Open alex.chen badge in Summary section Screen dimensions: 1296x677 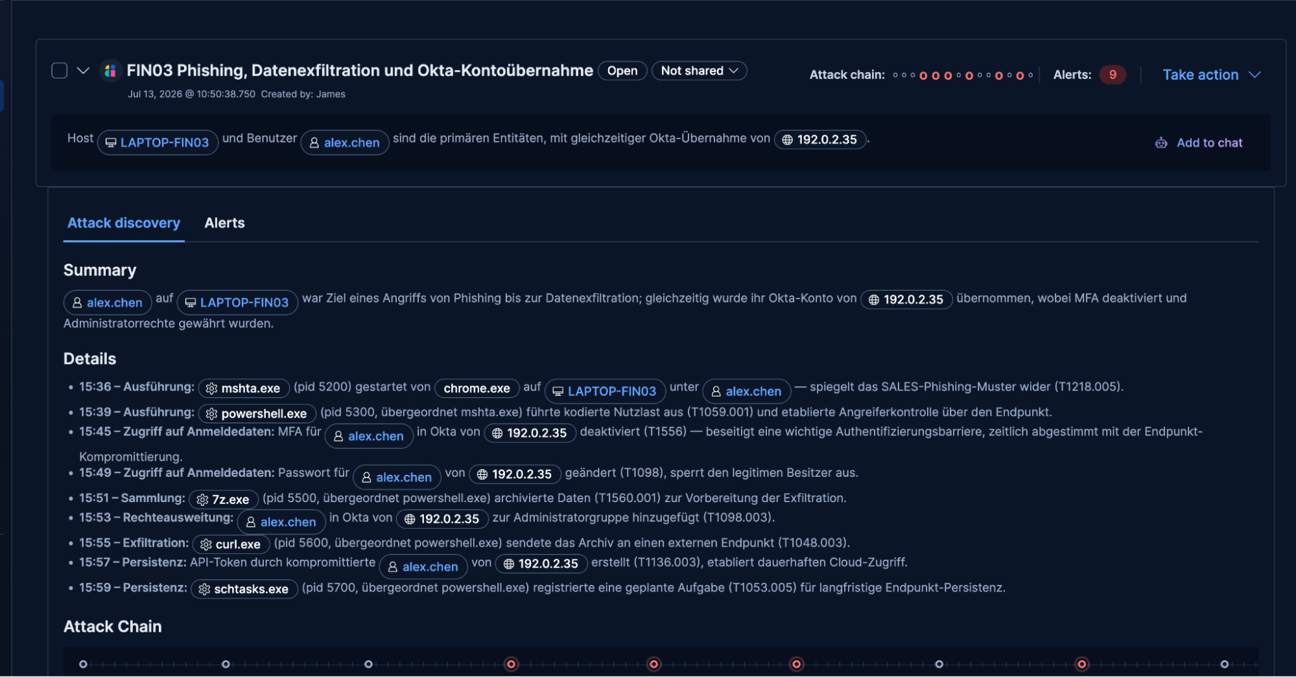point(108,303)
